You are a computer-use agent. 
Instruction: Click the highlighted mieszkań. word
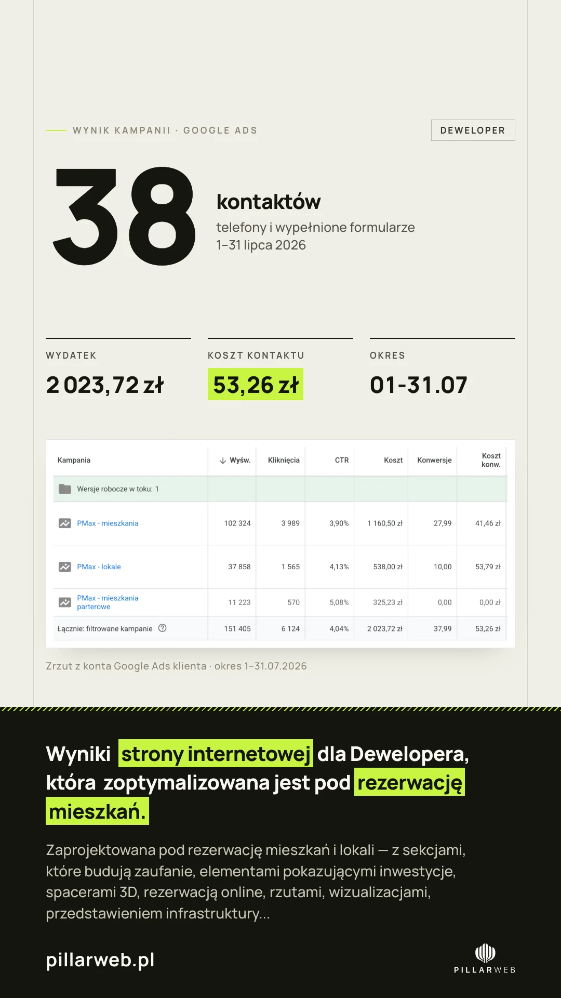tap(97, 811)
